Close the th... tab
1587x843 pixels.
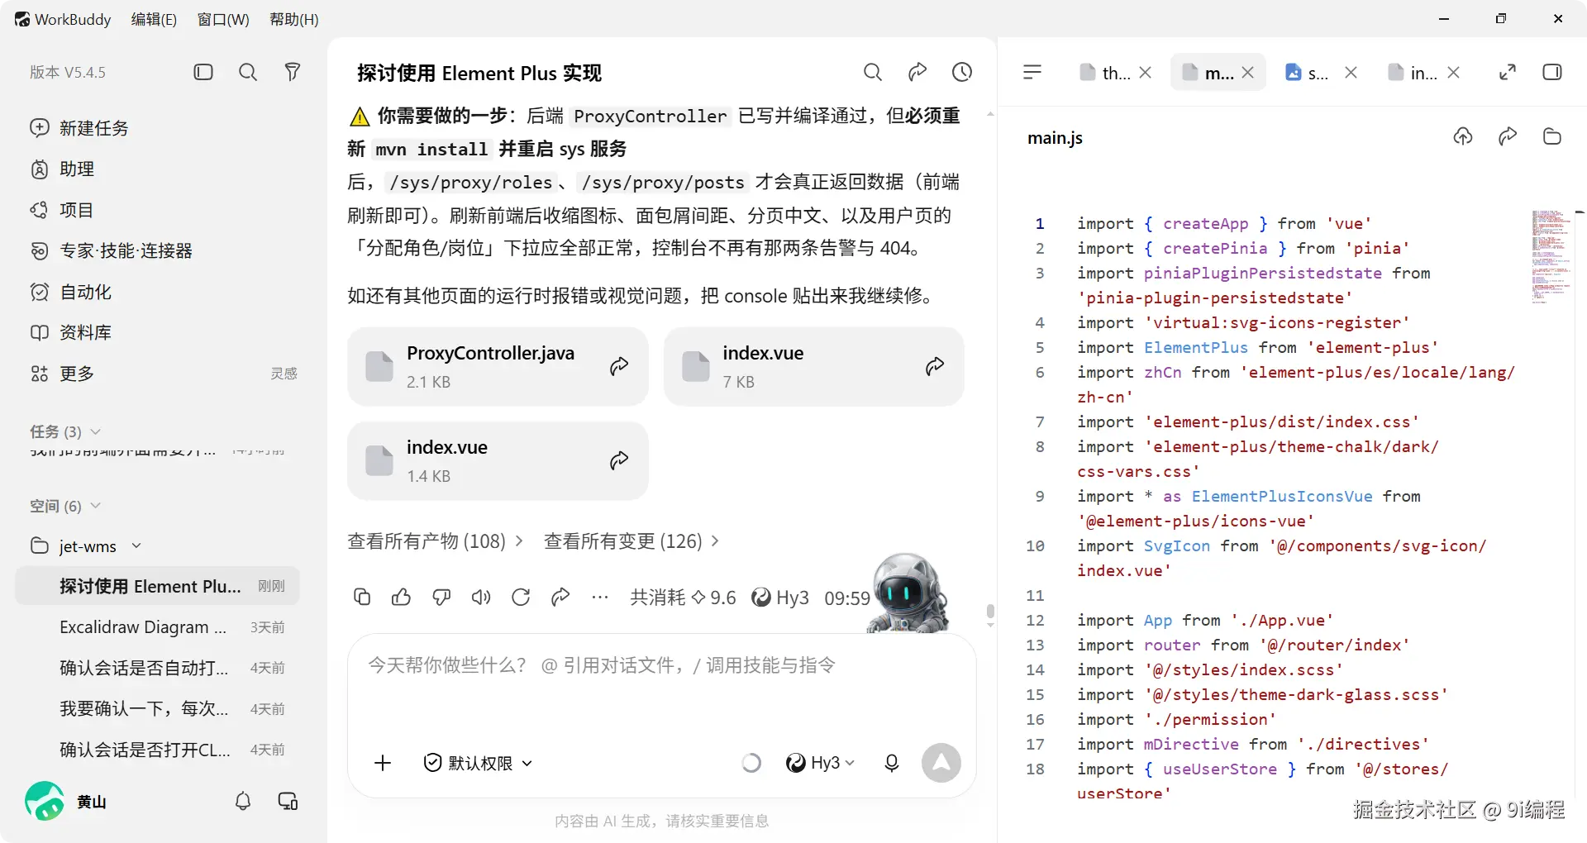1145,73
